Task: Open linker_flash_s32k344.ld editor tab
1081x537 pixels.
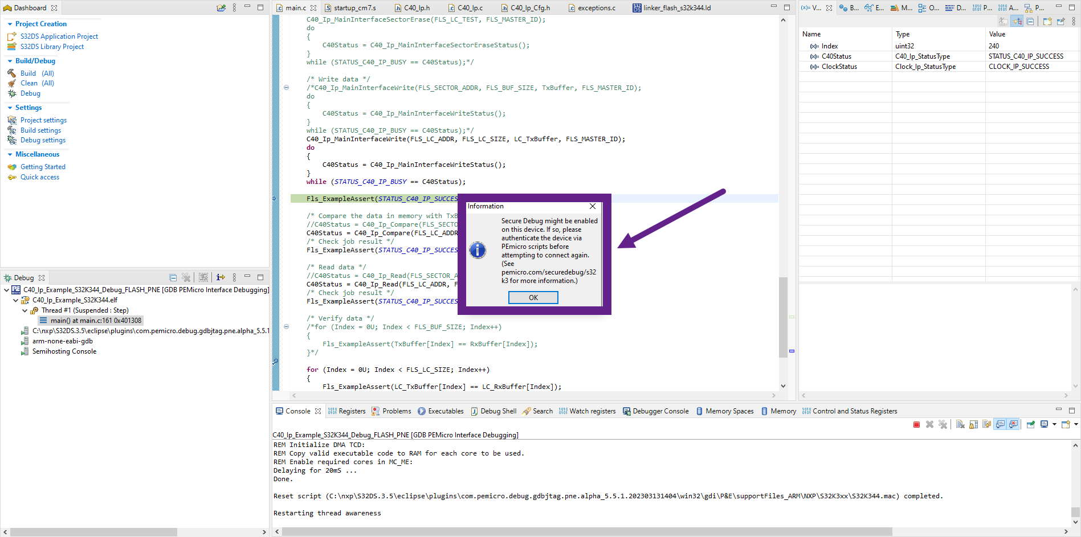Action: pos(672,8)
